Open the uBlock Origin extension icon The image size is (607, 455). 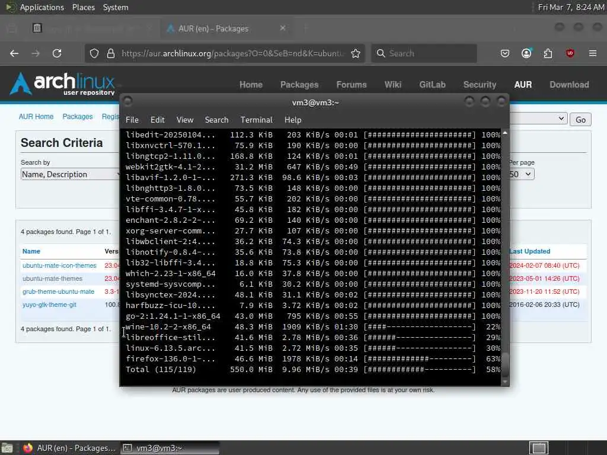pos(570,53)
